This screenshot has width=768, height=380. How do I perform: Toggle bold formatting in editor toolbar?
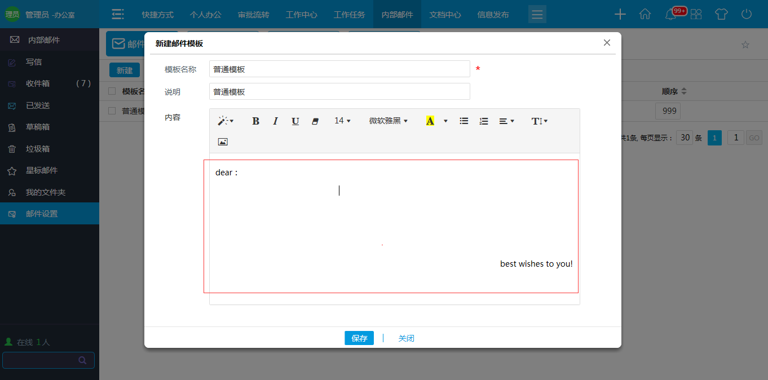pyautogui.click(x=255, y=121)
